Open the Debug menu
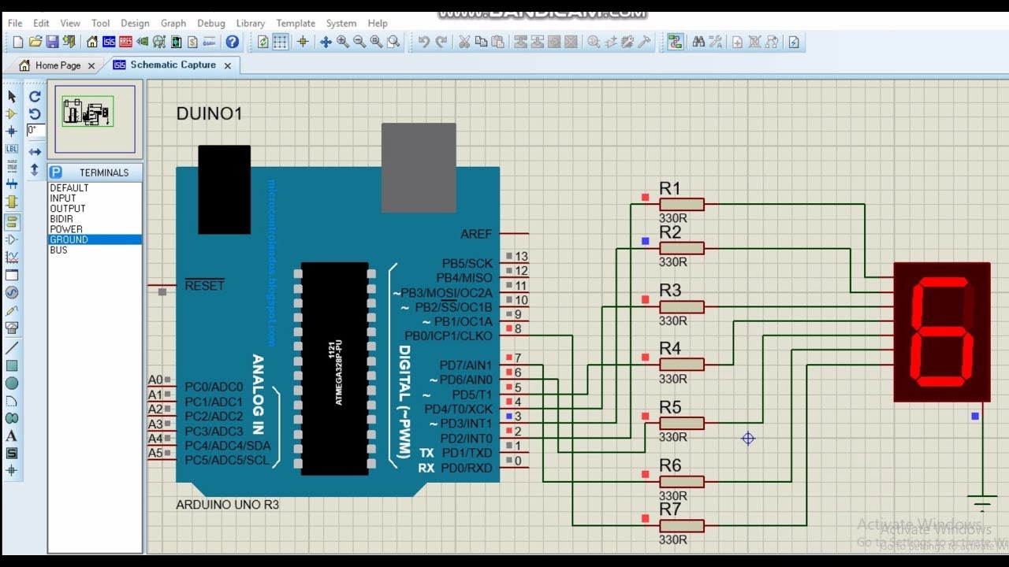This screenshot has width=1009, height=567. point(210,23)
